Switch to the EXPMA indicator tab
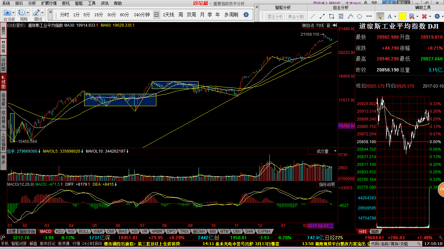The height and width of the screenshot is (249, 444). point(264,231)
